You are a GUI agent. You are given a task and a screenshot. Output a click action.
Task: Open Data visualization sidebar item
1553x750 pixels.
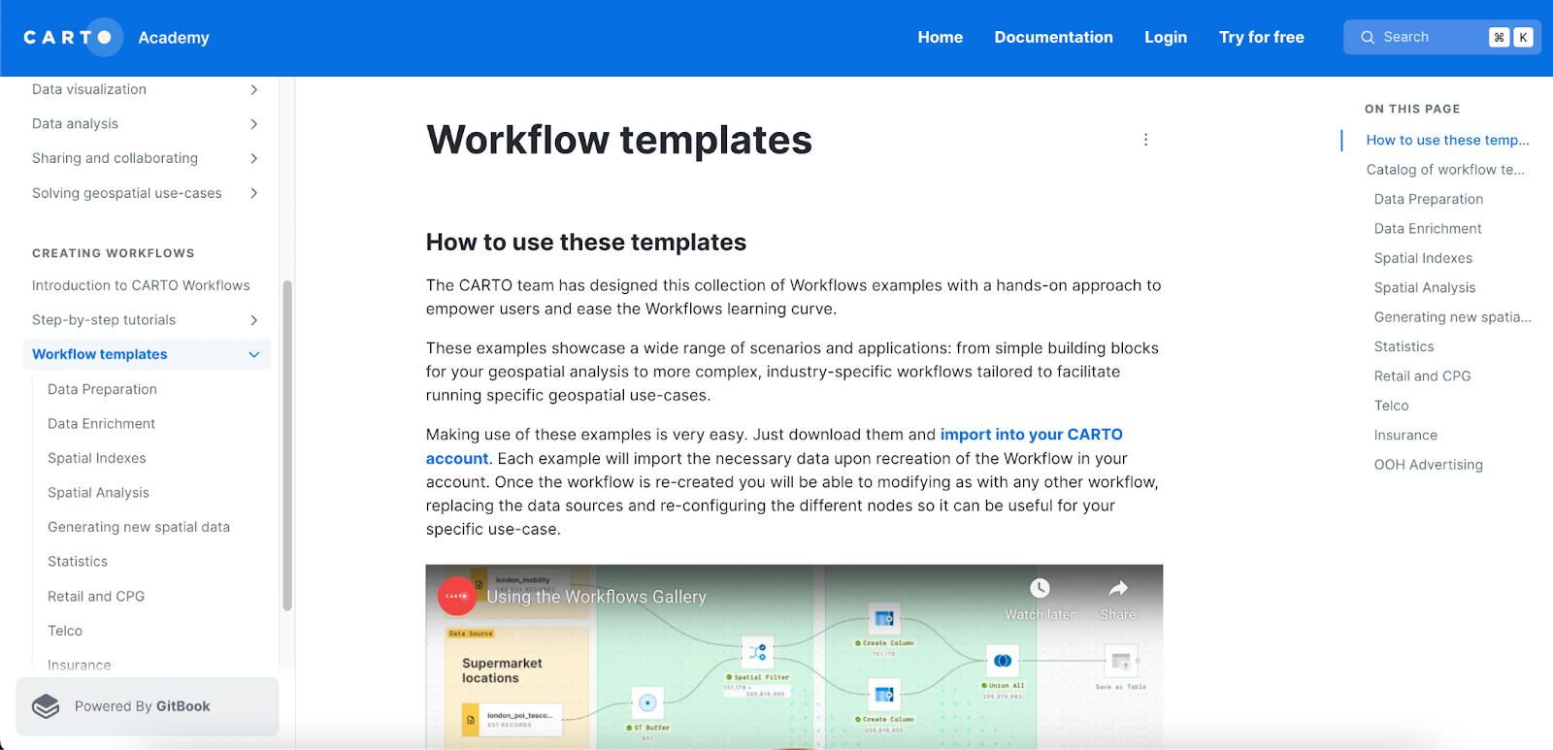[89, 89]
